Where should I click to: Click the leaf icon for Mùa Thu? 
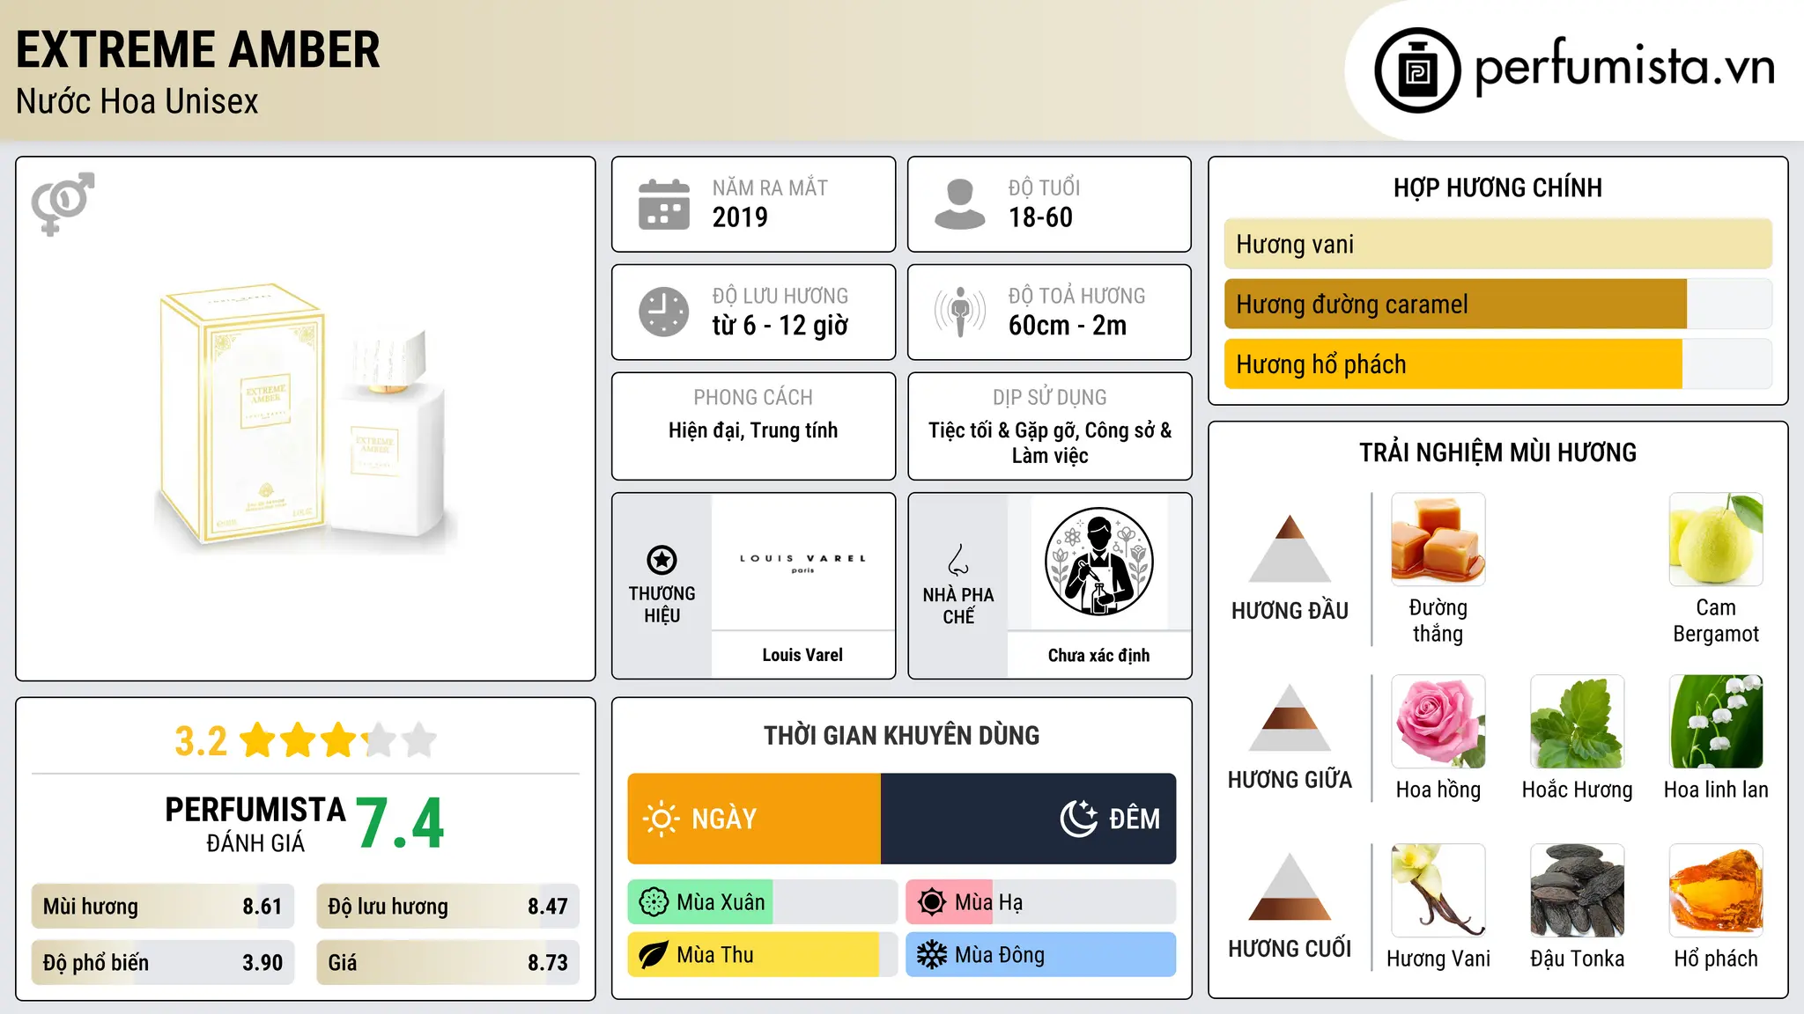tap(654, 955)
